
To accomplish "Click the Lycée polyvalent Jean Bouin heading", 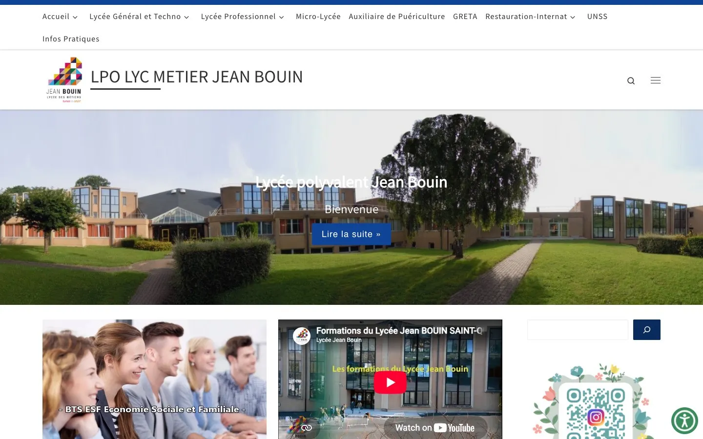I will coord(351,182).
